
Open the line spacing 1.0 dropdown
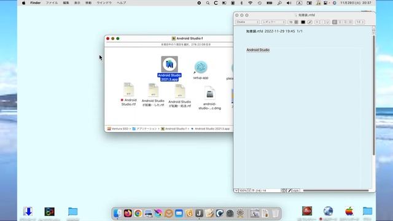click(360, 22)
